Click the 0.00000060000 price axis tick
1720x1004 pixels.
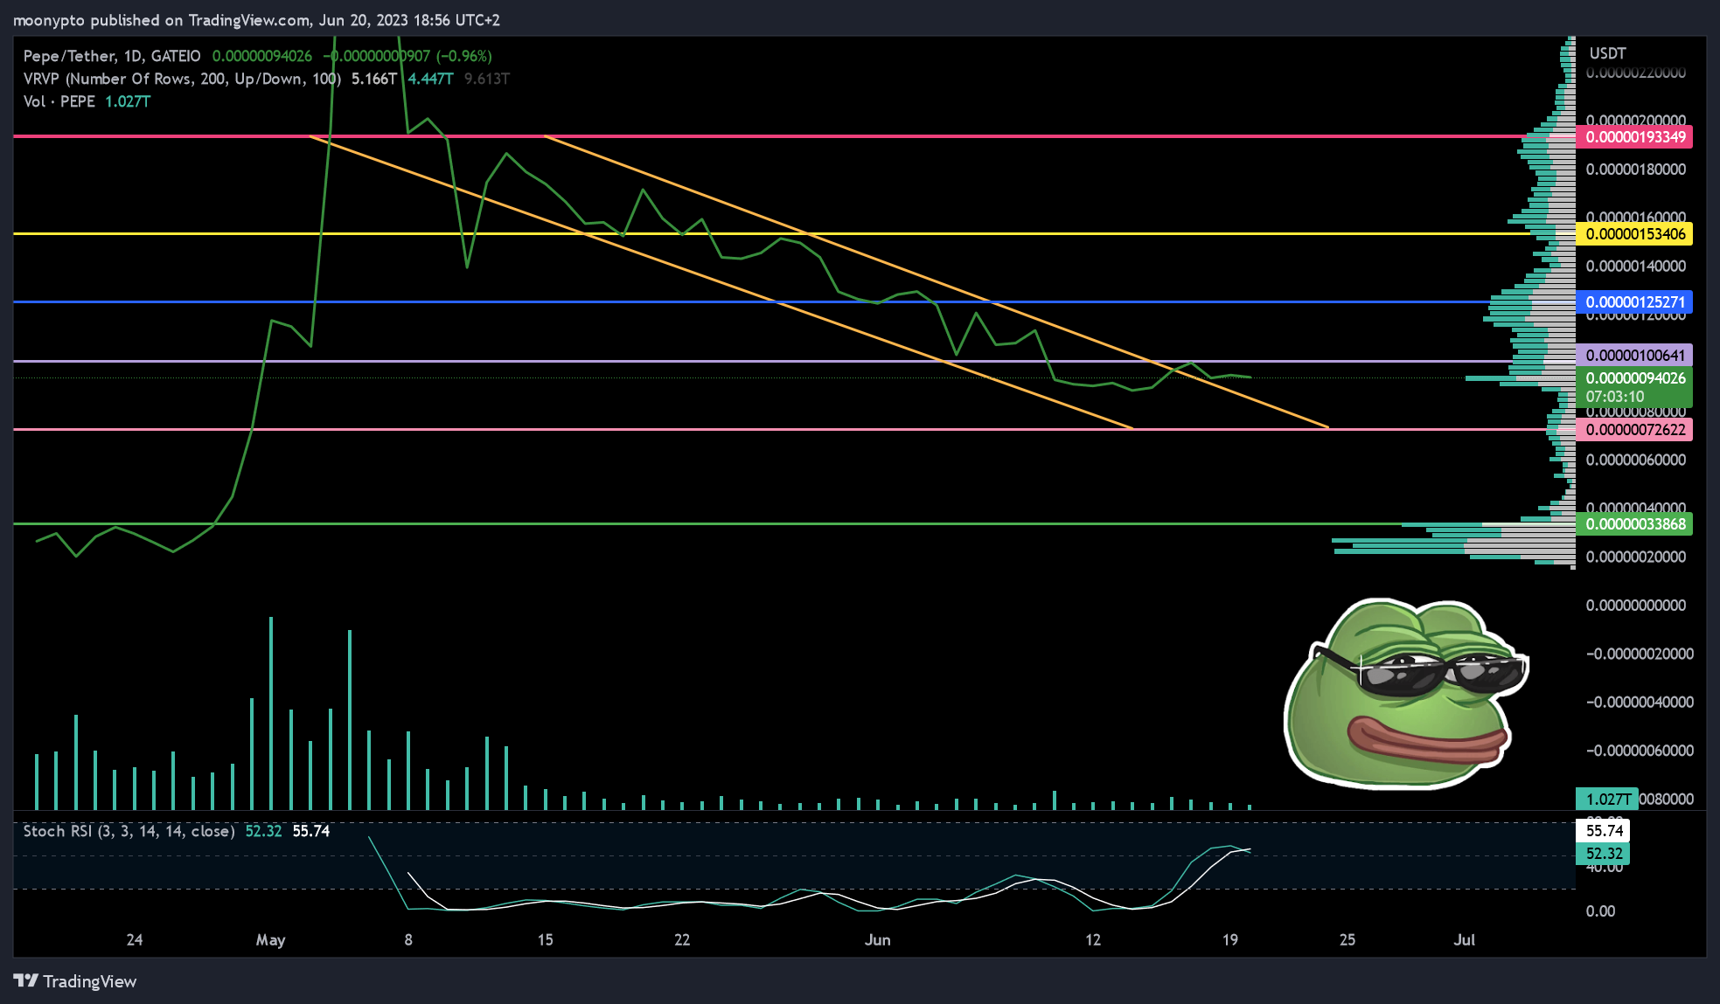coord(1636,460)
